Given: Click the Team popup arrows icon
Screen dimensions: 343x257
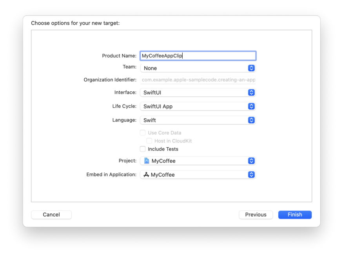Looking at the screenshot, I should [x=251, y=68].
